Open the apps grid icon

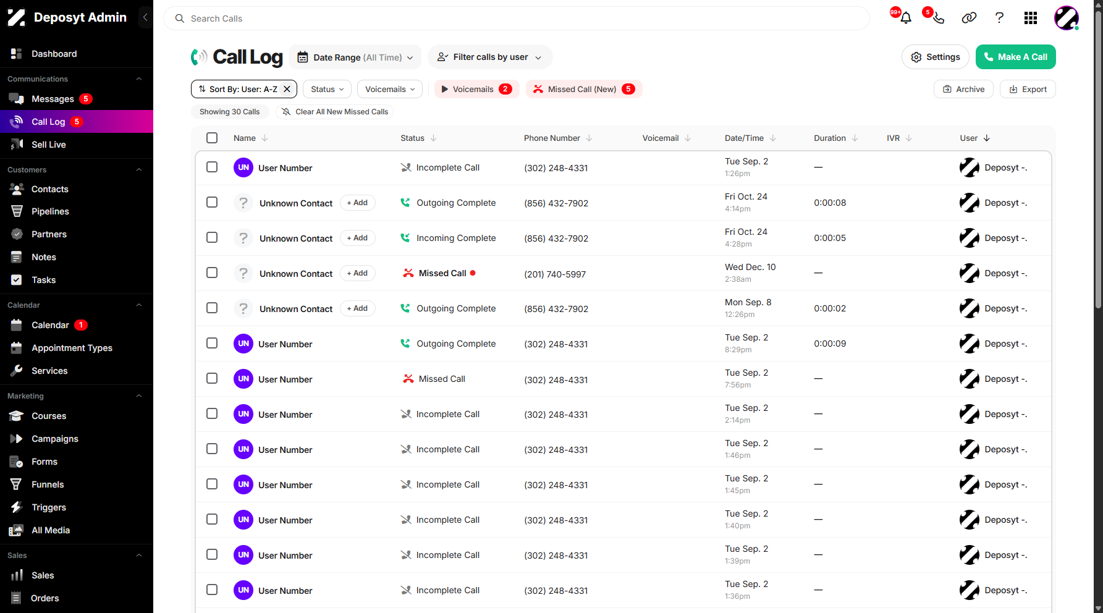pos(1031,18)
